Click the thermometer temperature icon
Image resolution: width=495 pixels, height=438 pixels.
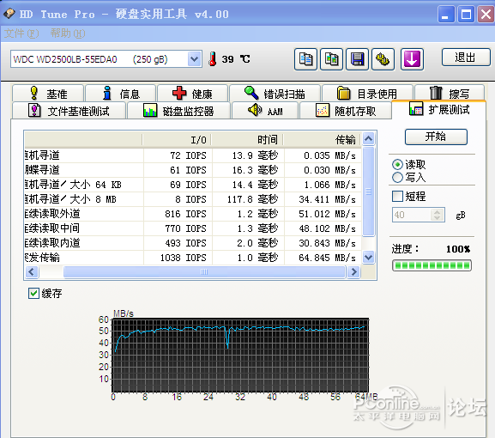click(213, 58)
